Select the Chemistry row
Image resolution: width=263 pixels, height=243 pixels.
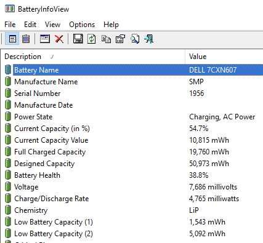(x=131, y=210)
